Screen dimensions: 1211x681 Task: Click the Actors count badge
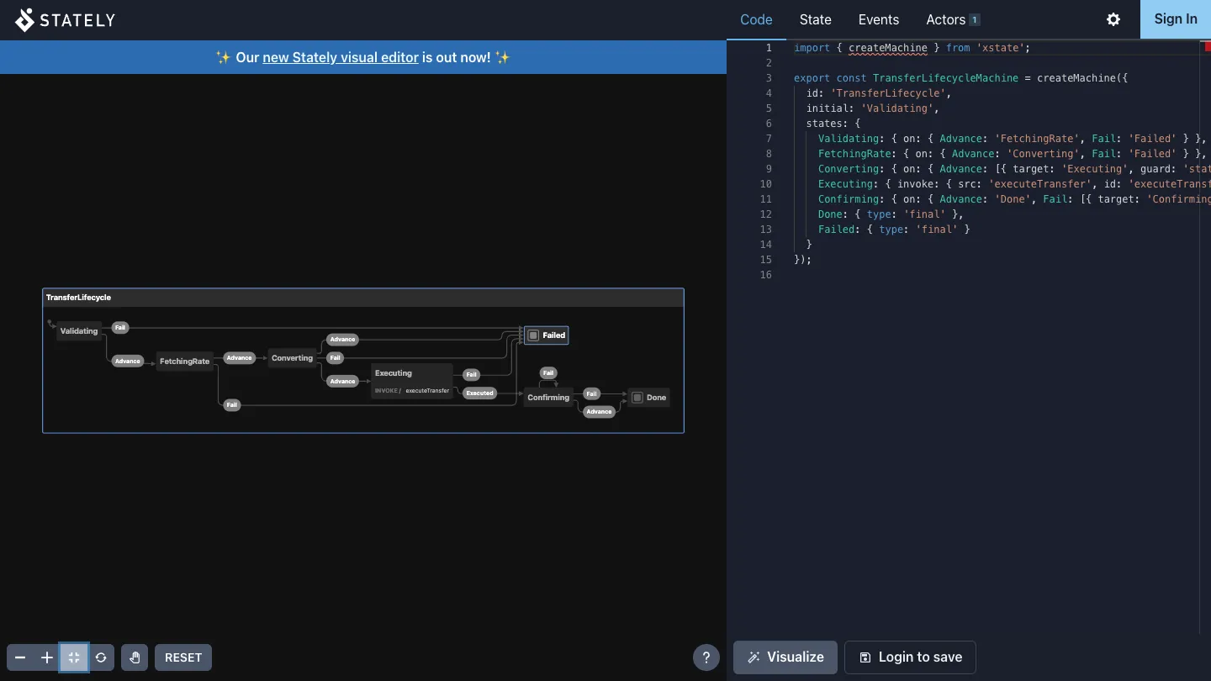coord(975,19)
